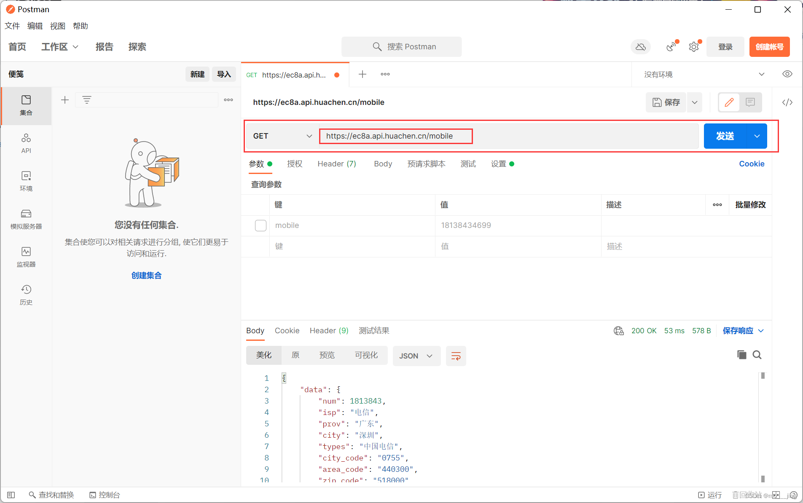Open the Collections sidebar tab
803x503 pixels.
26,106
